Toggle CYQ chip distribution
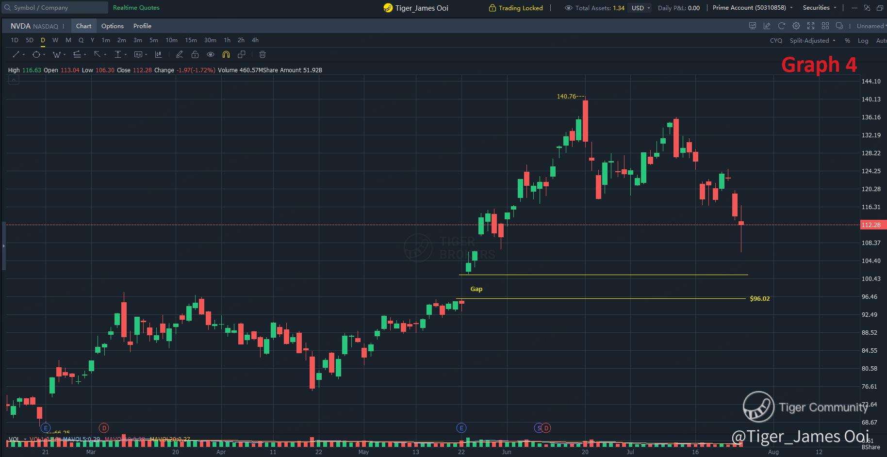The image size is (887, 457). pyautogui.click(x=776, y=41)
